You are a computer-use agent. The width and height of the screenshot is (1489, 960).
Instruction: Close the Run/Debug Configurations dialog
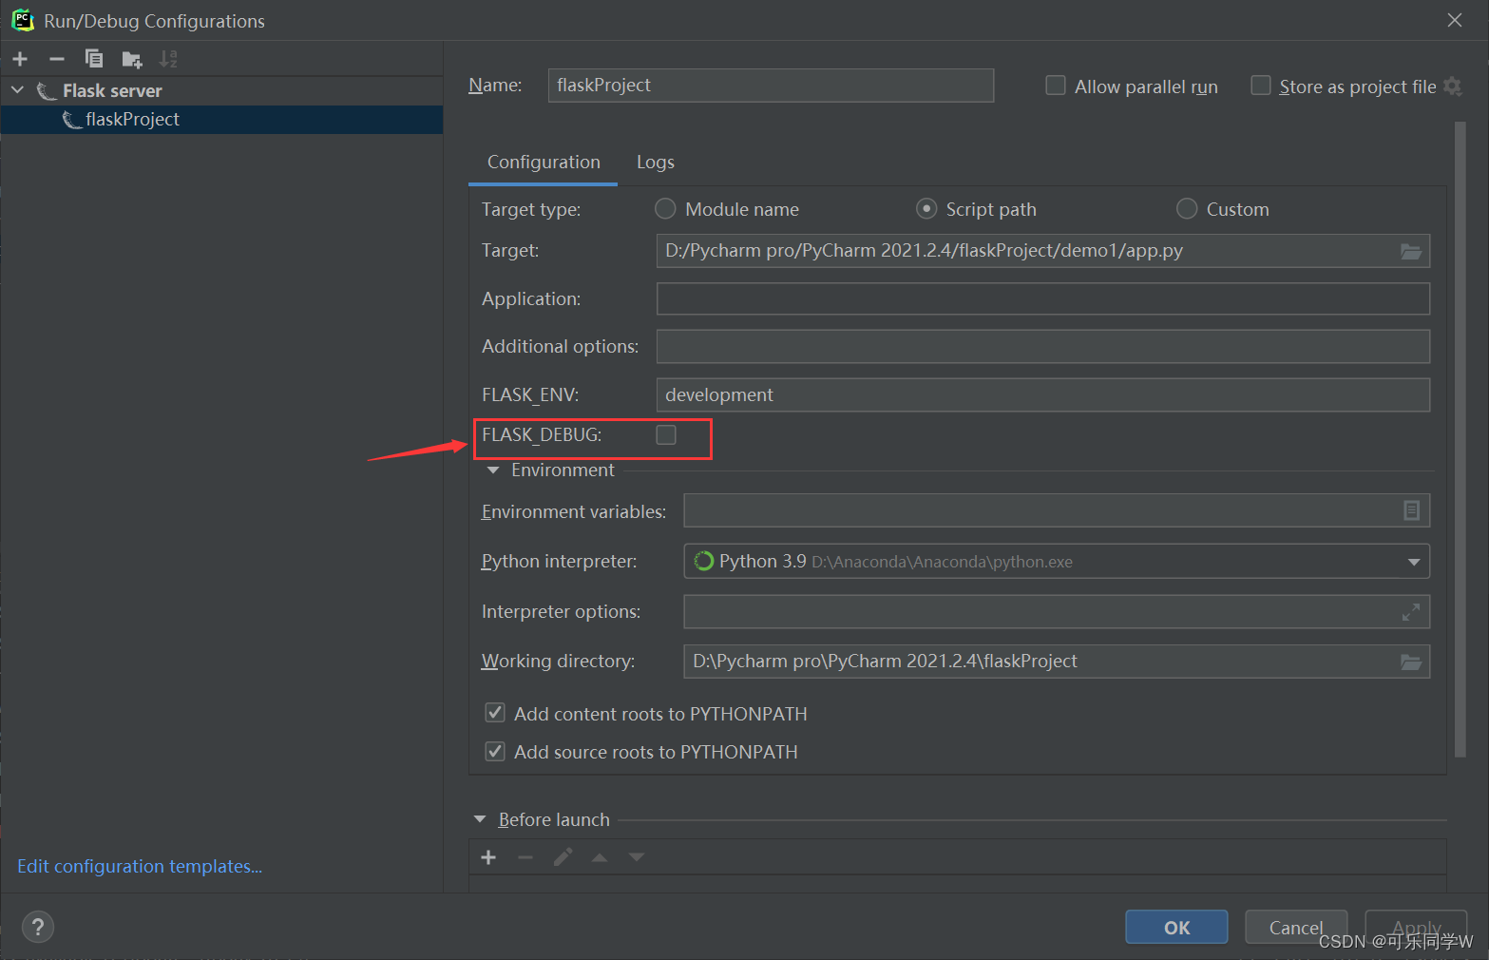tap(1455, 20)
